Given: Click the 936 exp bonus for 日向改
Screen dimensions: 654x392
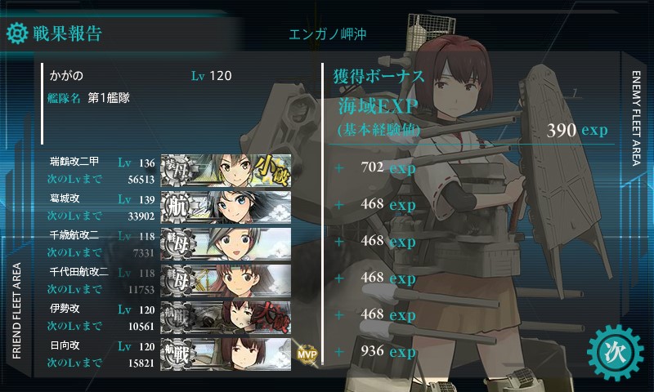Looking at the screenshot, I should [388, 352].
